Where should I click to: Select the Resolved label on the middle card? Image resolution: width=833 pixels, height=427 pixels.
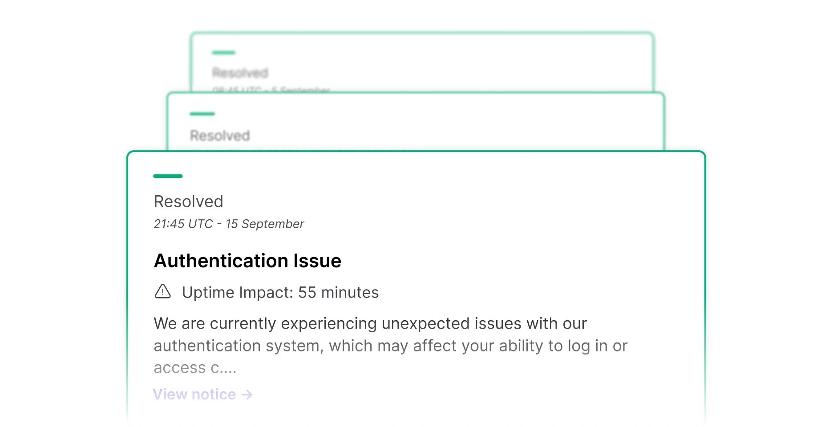220,135
